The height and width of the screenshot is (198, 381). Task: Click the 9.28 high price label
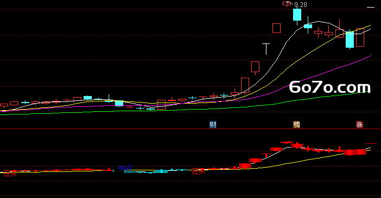click(301, 5)
